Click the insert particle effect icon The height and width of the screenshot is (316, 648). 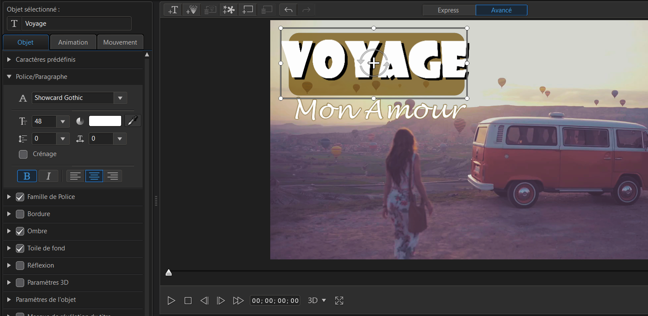pos(191,10)
